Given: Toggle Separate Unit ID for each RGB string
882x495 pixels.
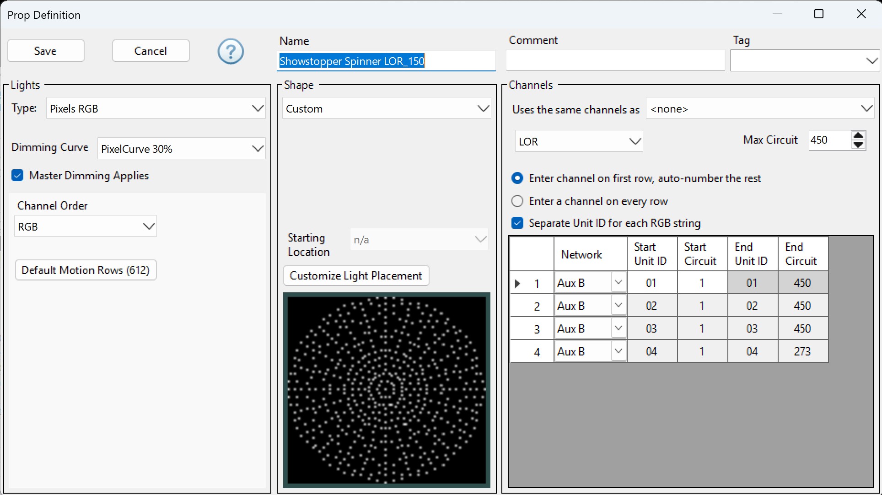Looking at the screenshot, I should coord(517,223).
